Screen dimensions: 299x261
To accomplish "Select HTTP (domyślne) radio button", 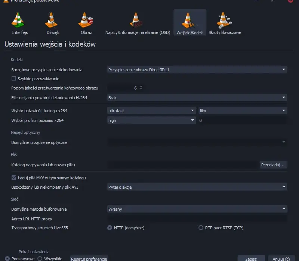I will coord(110,228).
